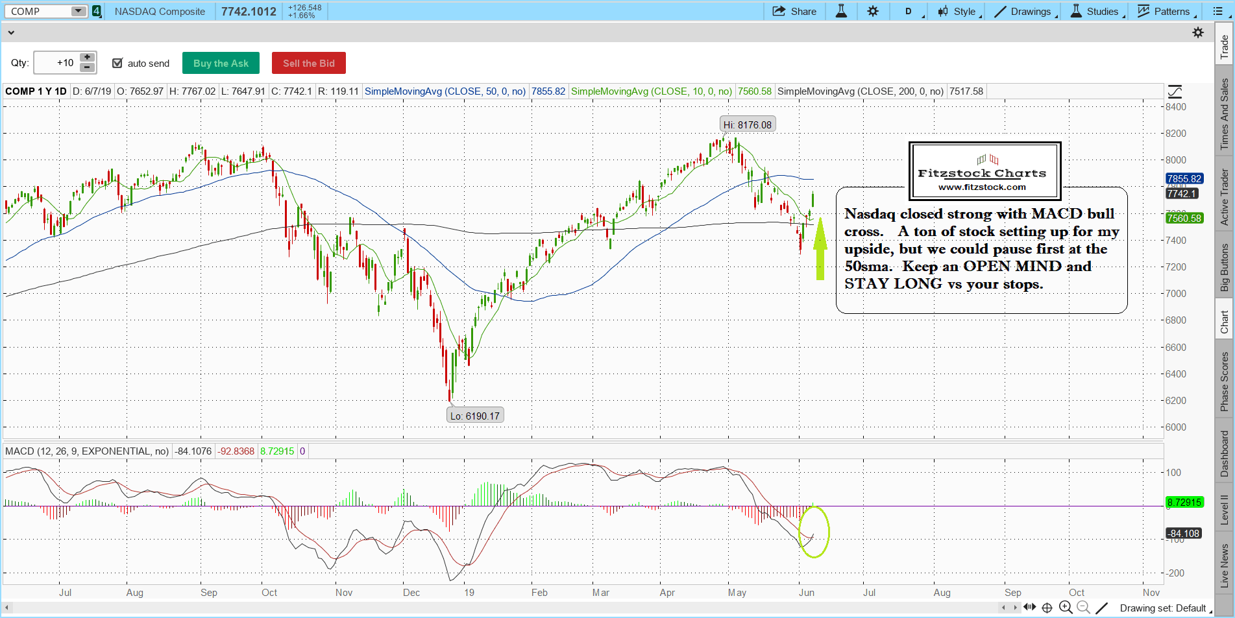Open the COMP symbol dropdown arrow
This screenshot has height=618, width=1235.
(x=78, y=11)
